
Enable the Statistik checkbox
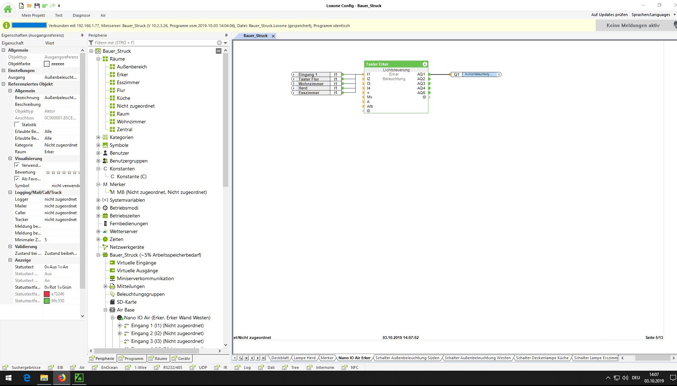click(x=17, y=124)
